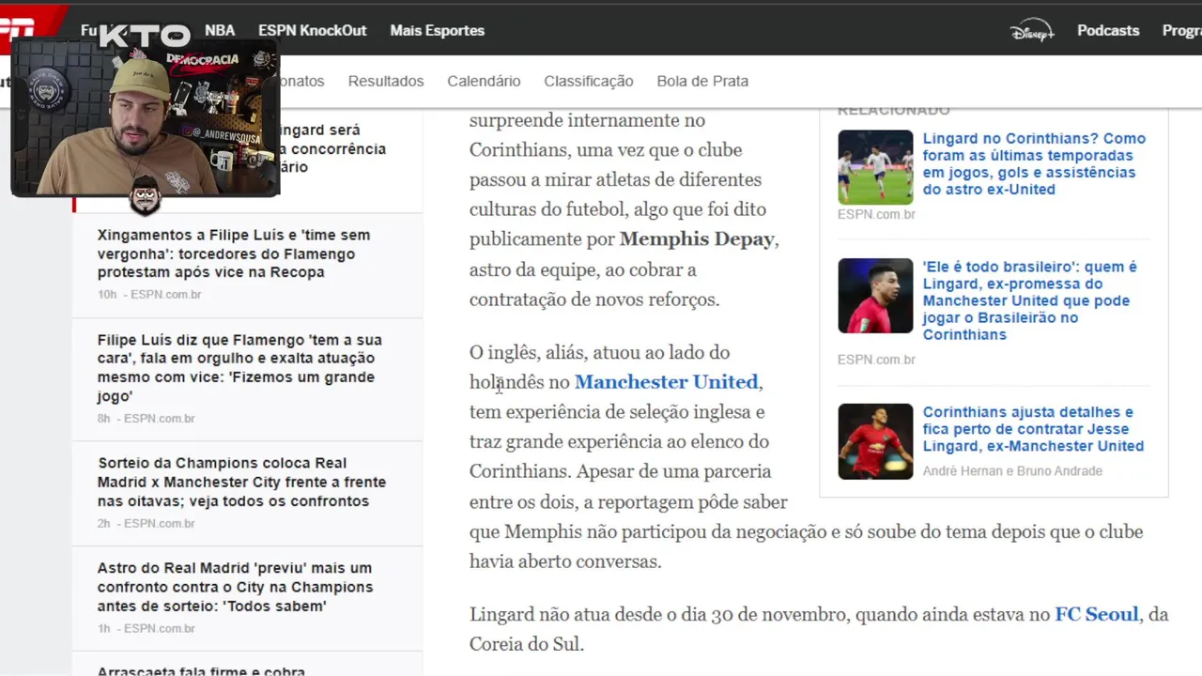
Task: Switch to the Resultados tab
Action: (386, 81)
